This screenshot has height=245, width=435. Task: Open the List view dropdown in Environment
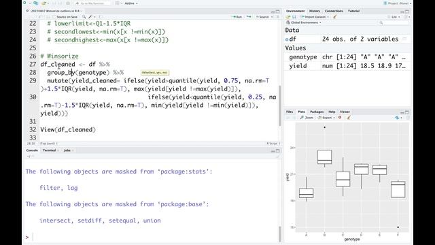click(395, 17)
